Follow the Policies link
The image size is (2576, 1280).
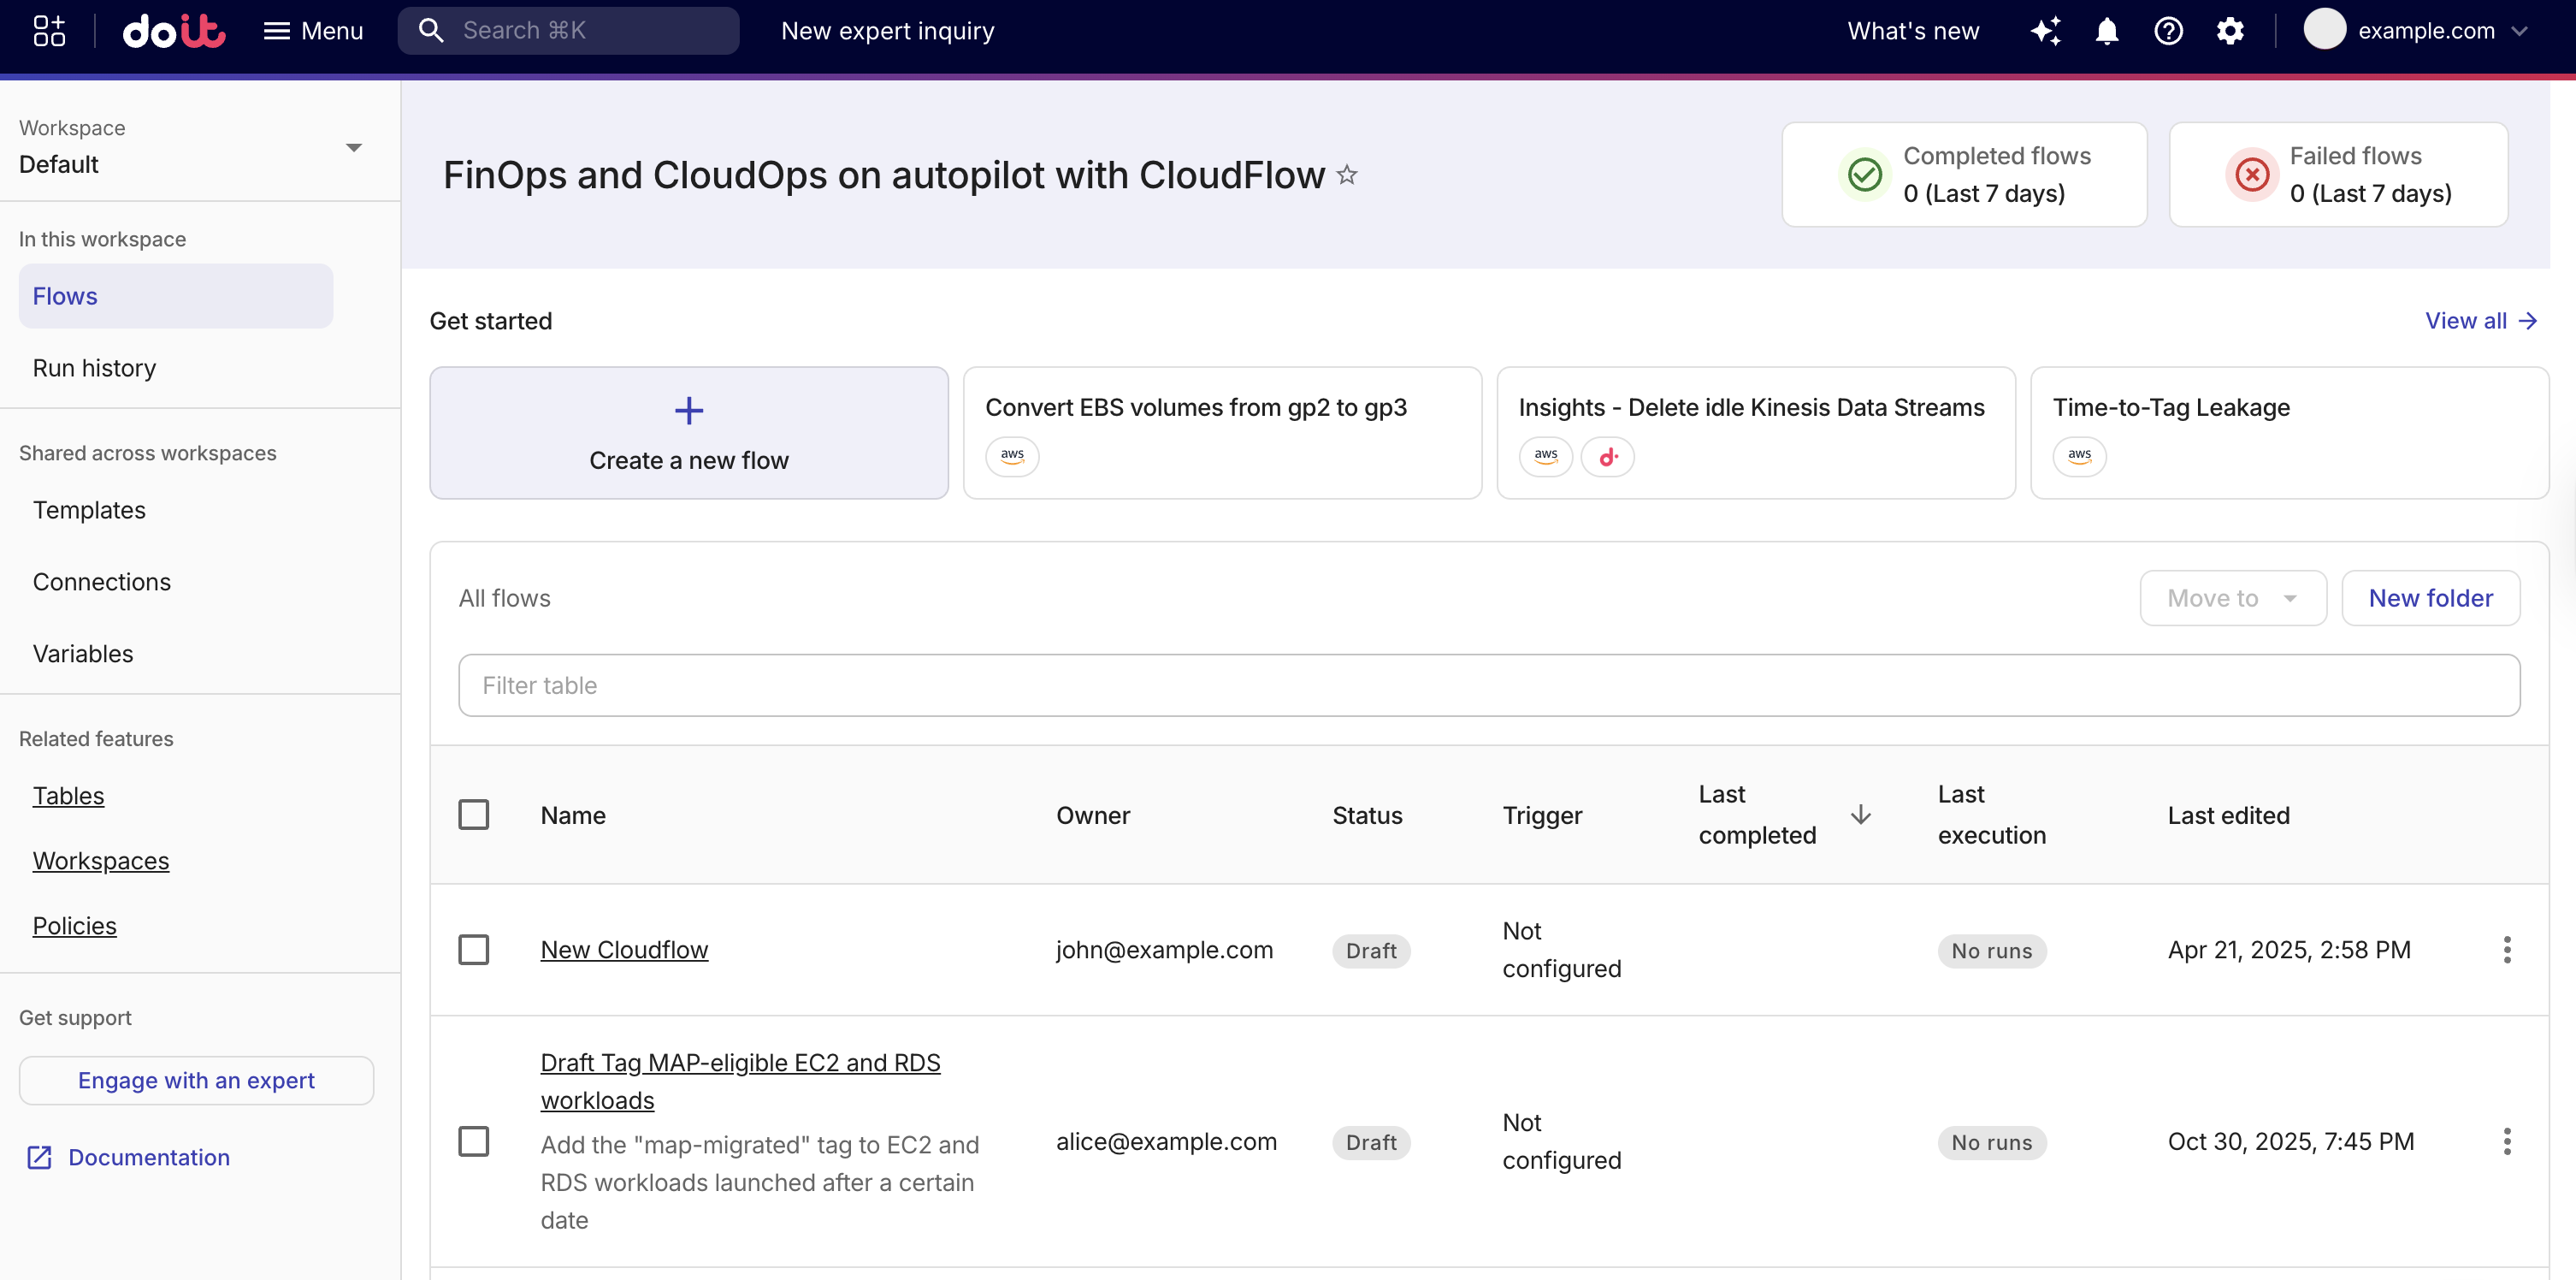pos(74,927)
